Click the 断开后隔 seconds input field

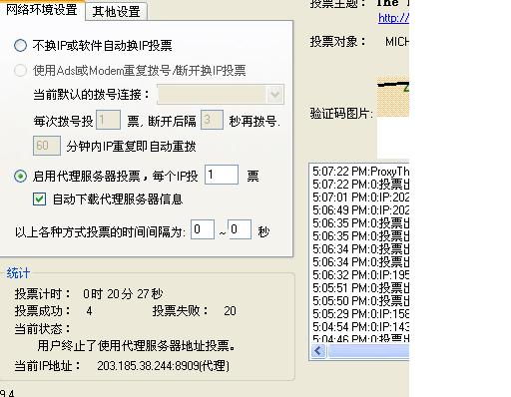click(x=212, y=120)
